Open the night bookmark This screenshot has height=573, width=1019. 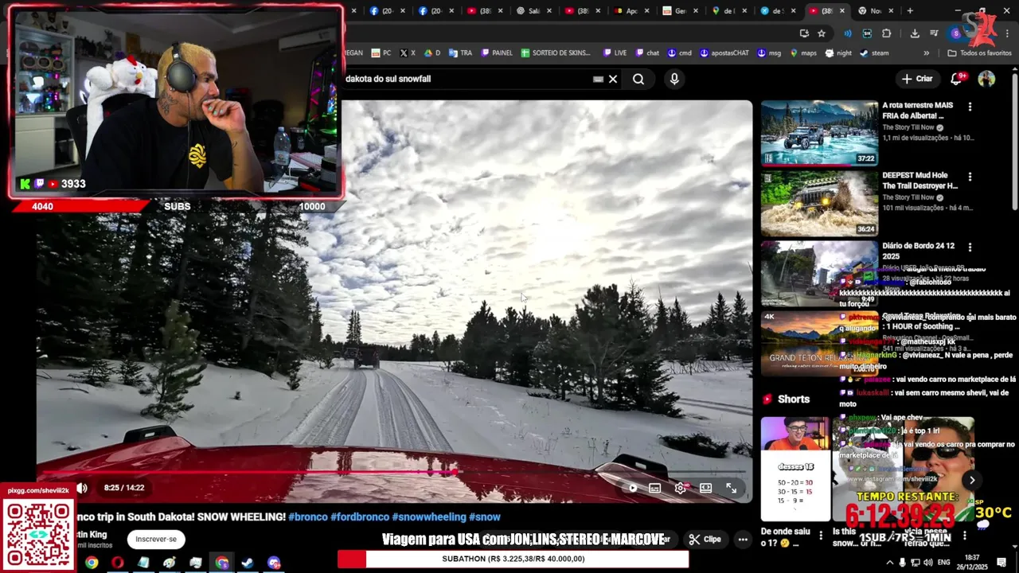click(x=838, y=53)
